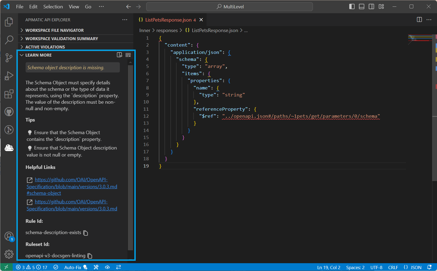437x271 pixels.
Task: Open Customize Layout in the title bar
Action: click(381, 6)
